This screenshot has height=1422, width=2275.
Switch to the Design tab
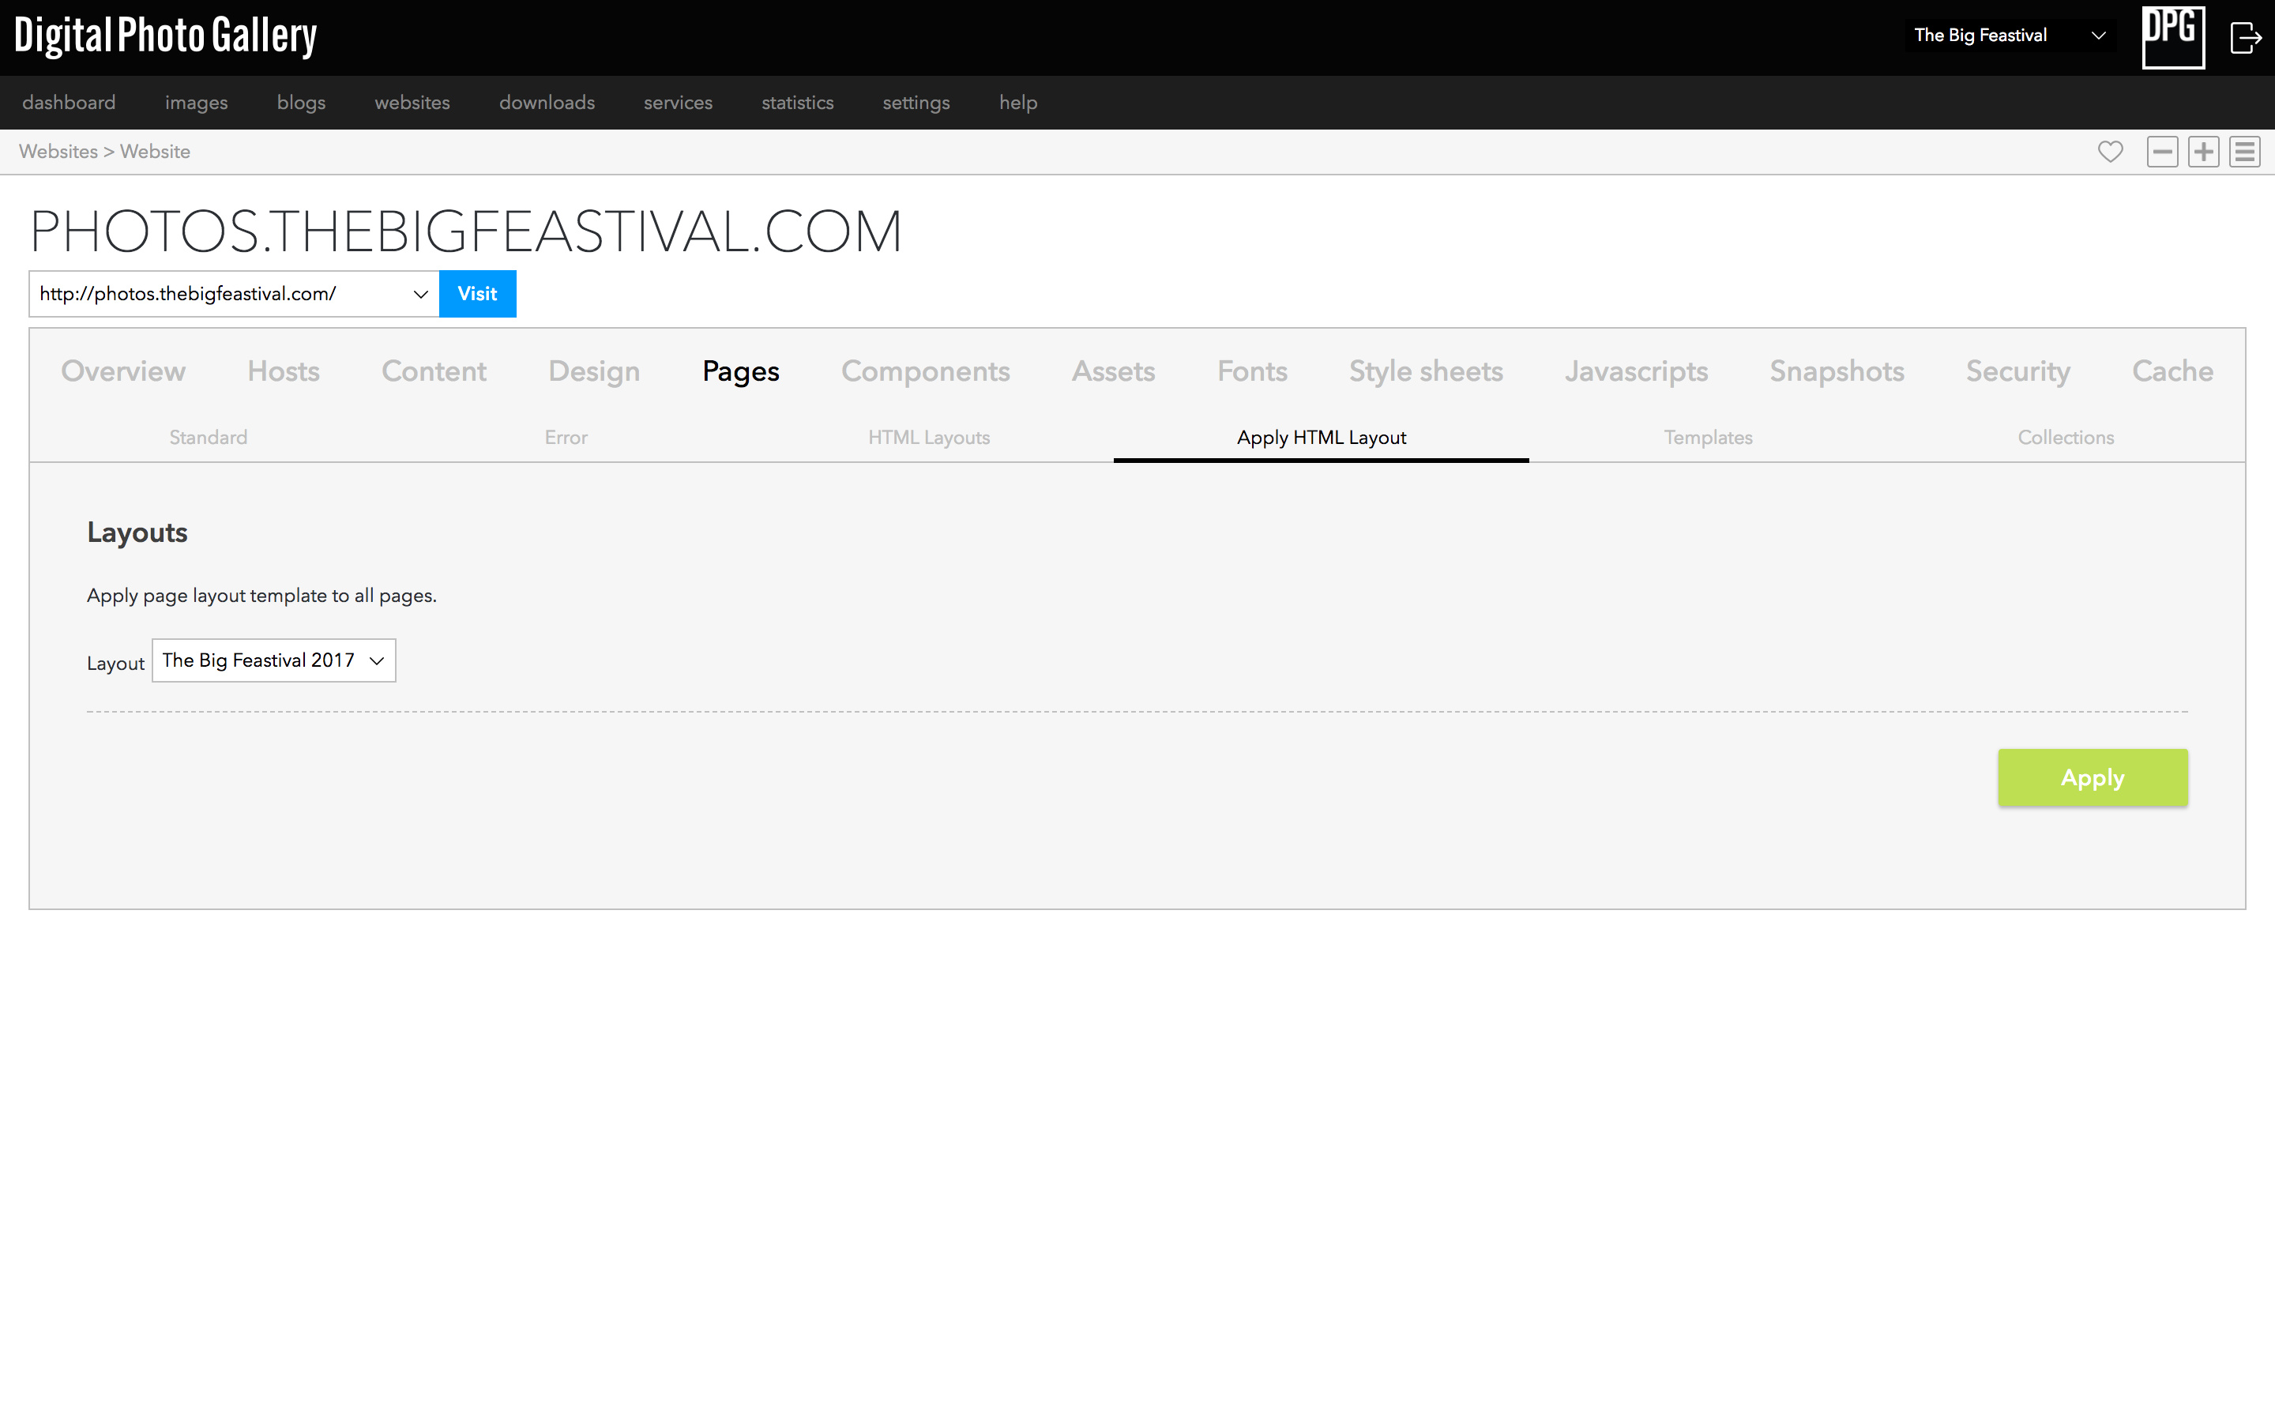pyautogui.click(x=594, y=371)
